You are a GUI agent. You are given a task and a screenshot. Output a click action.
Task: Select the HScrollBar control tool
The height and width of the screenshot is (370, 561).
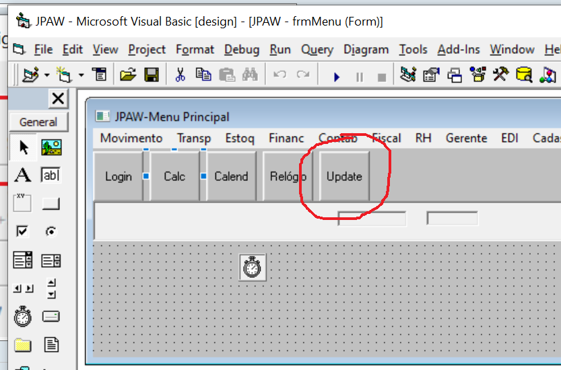click(23, 289)
